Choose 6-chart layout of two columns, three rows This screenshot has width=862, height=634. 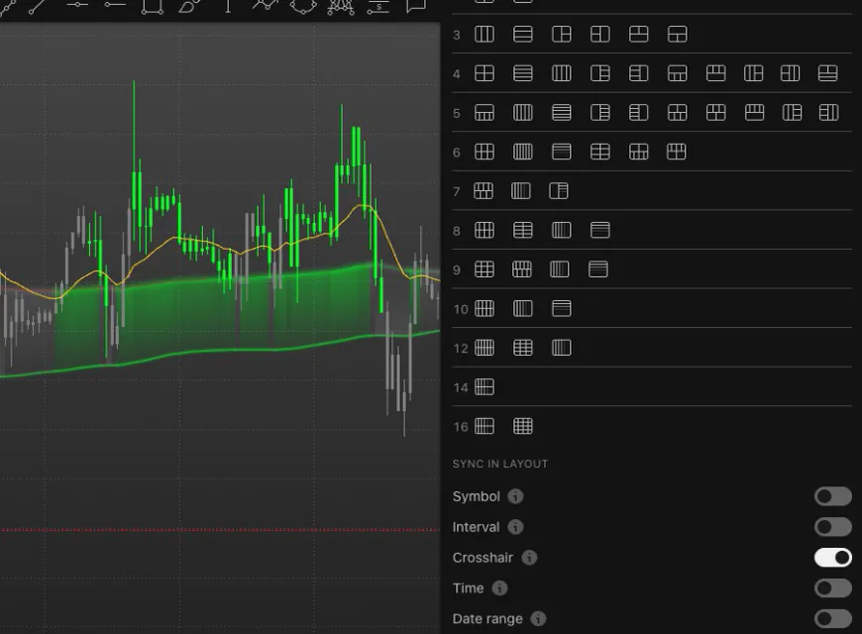(x=599, y=152)
